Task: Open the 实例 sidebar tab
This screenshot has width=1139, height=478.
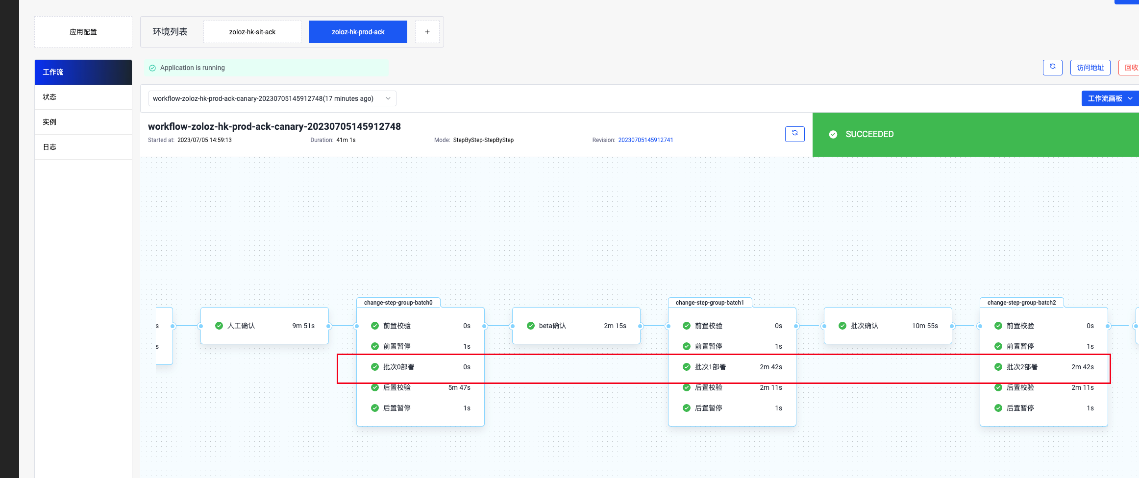Action: point(83,122)
